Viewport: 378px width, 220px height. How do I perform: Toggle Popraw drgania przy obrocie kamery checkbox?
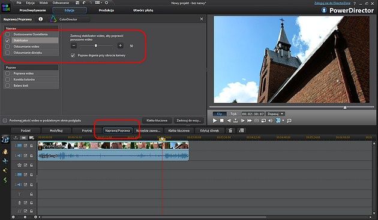tap(73, 55)
